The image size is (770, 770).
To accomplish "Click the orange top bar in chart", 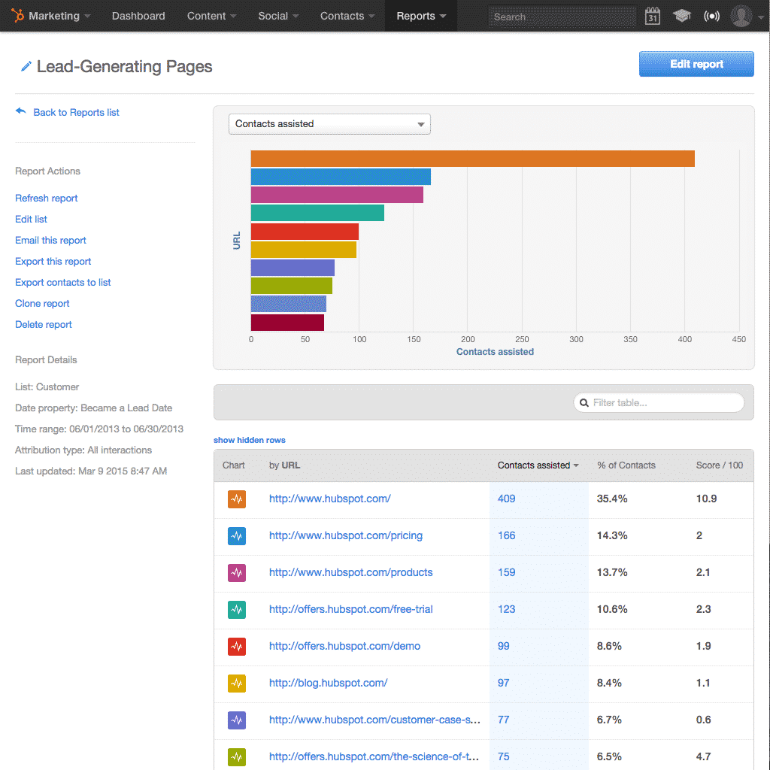I will (472, 159).
